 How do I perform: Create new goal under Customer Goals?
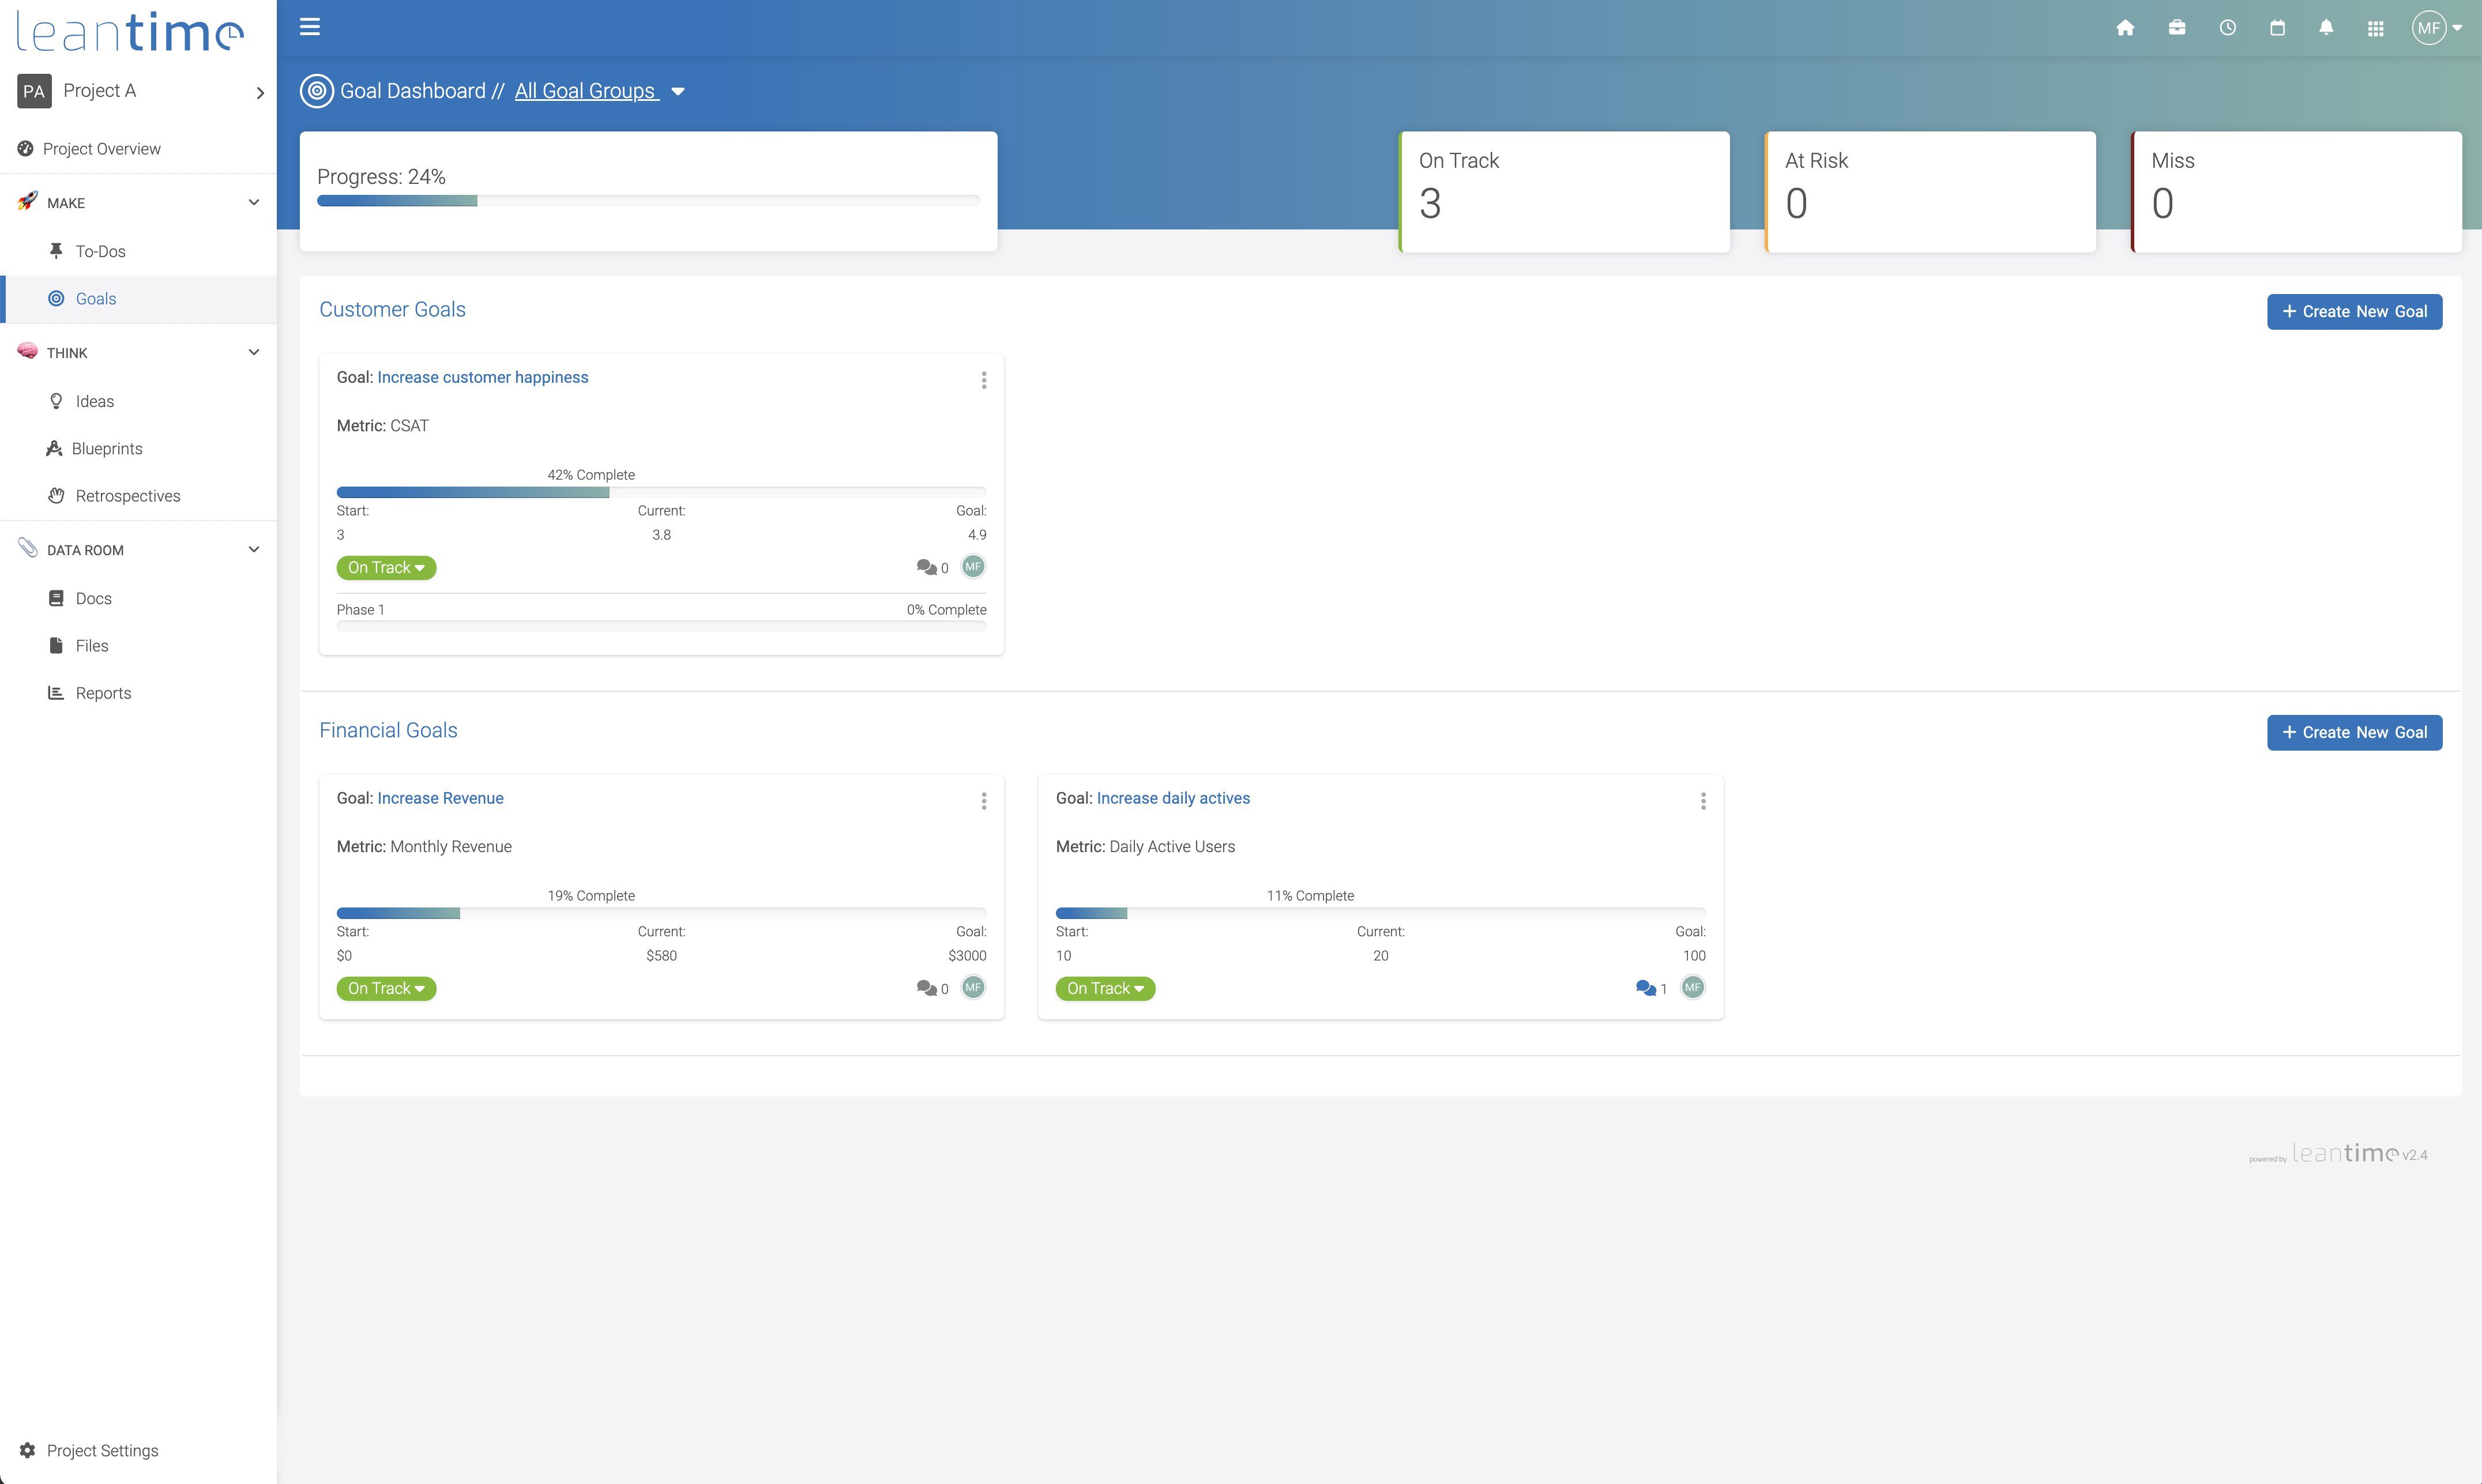2354,311
